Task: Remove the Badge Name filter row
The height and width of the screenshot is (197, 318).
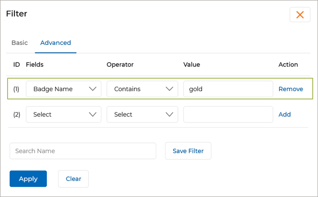Action: point(291,89)
